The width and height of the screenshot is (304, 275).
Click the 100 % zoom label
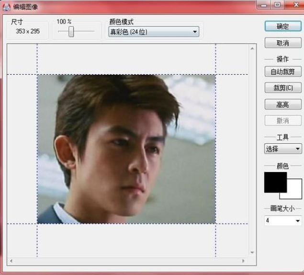pyautogui.click(x=64, y=22)
